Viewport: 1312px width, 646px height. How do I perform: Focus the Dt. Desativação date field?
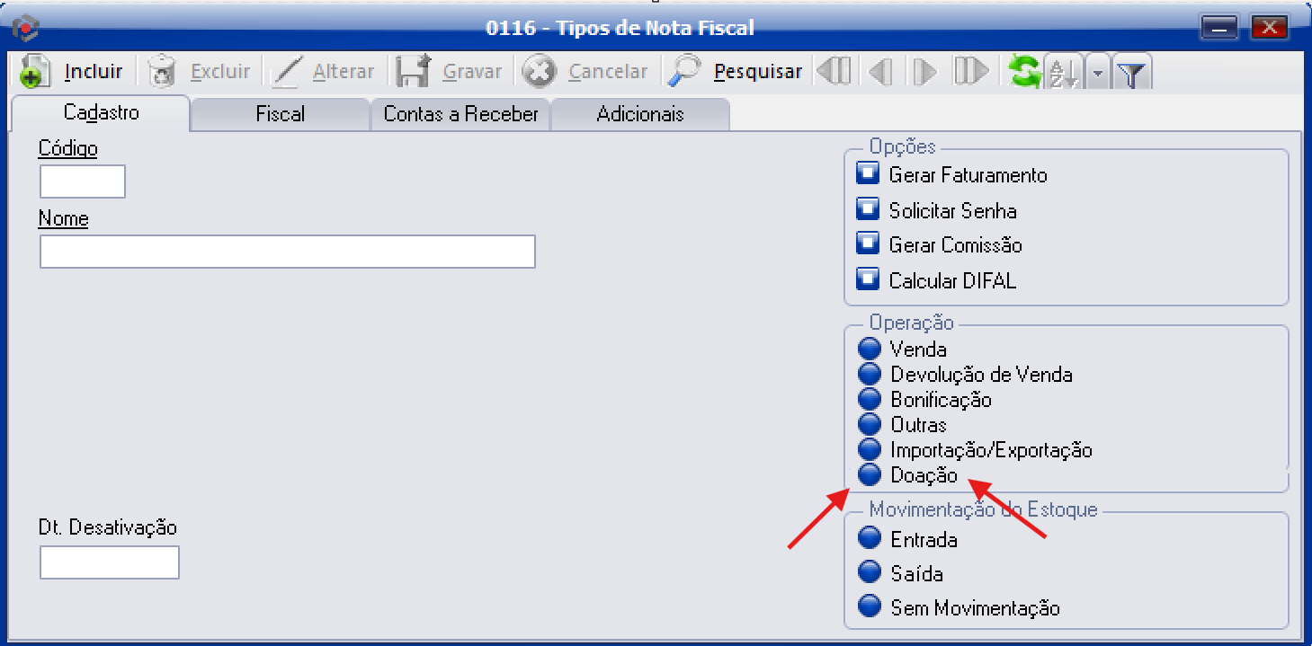(110, 562)
